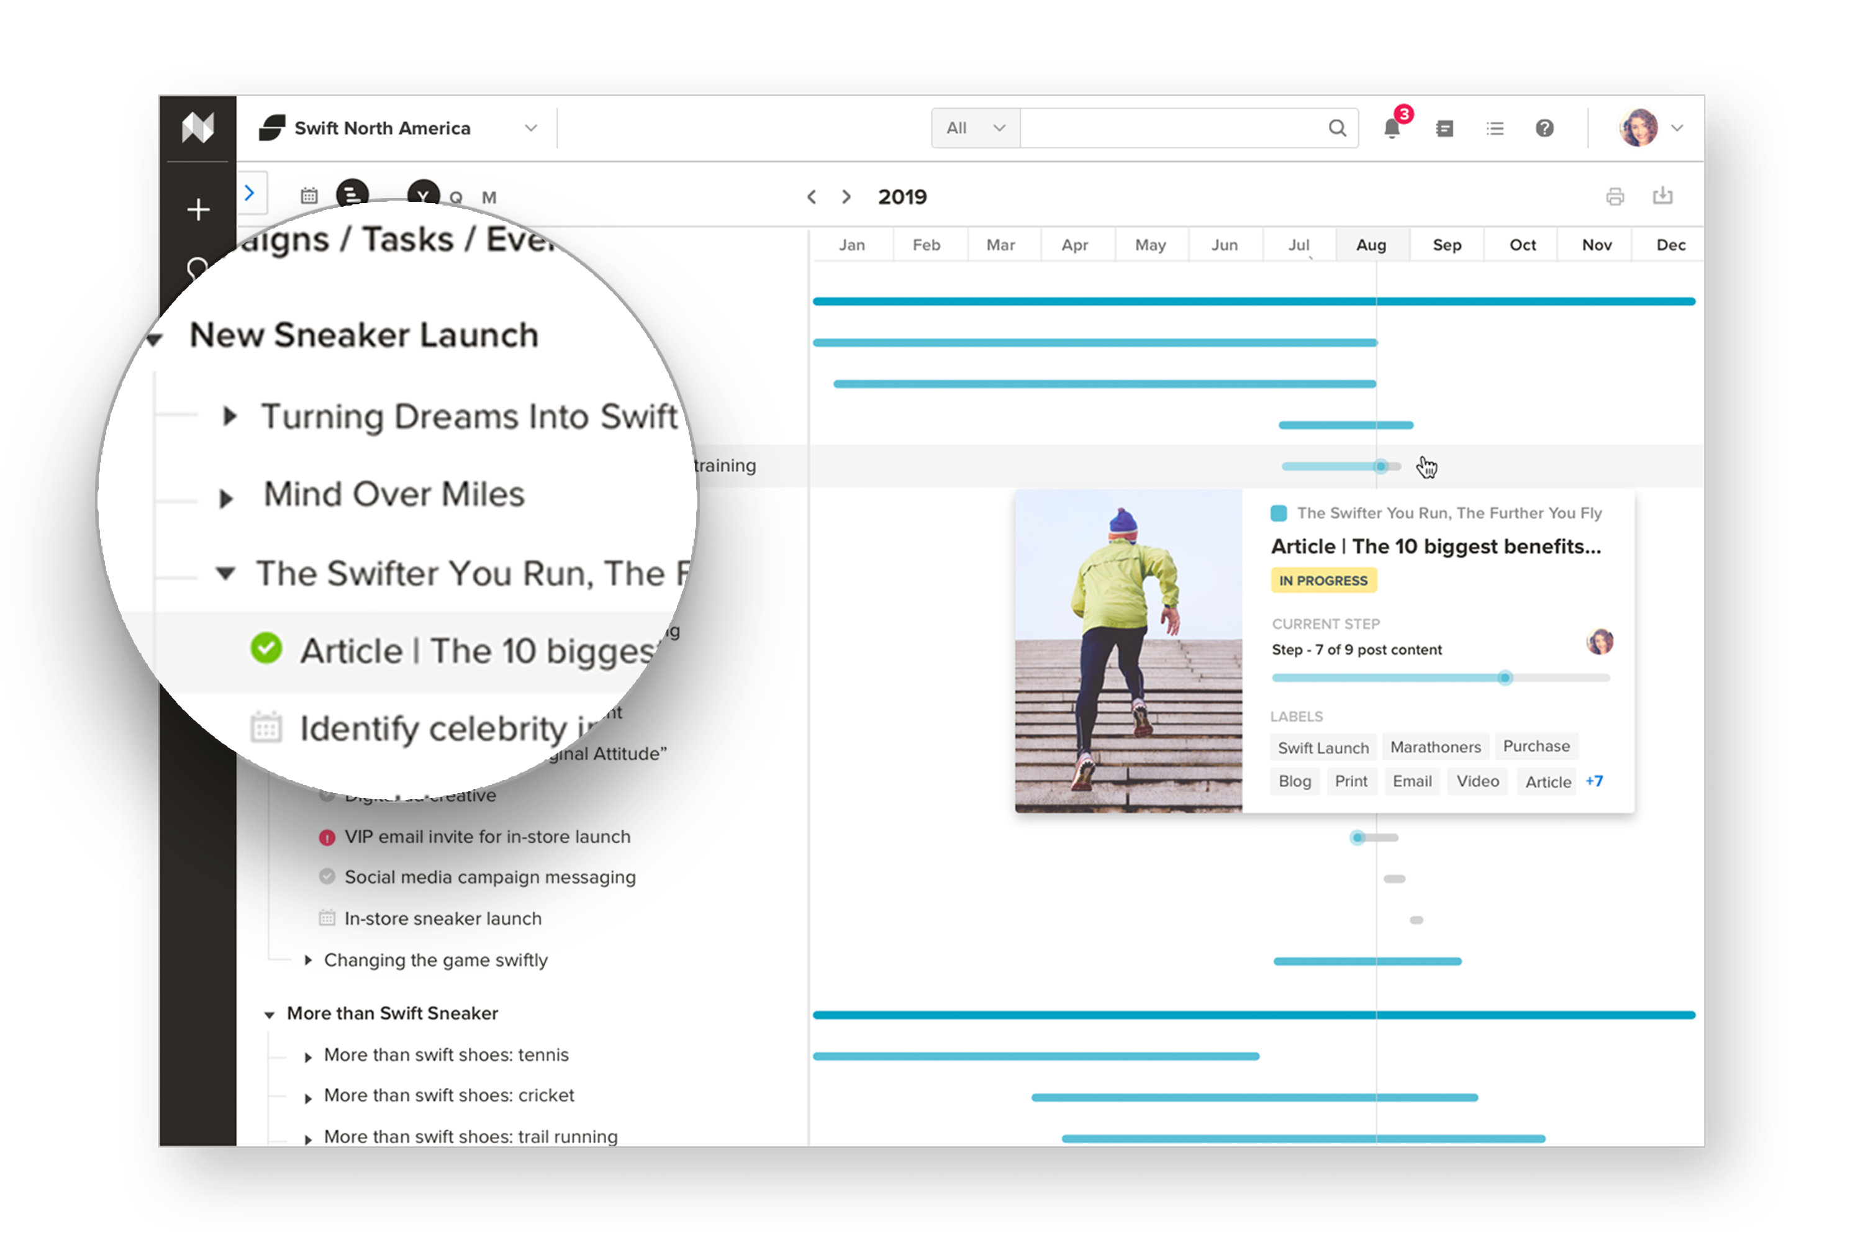Toggle green check on Article The 10 biggest
This screenshot has height=1242, width=1863.
[x=266, y=648]
